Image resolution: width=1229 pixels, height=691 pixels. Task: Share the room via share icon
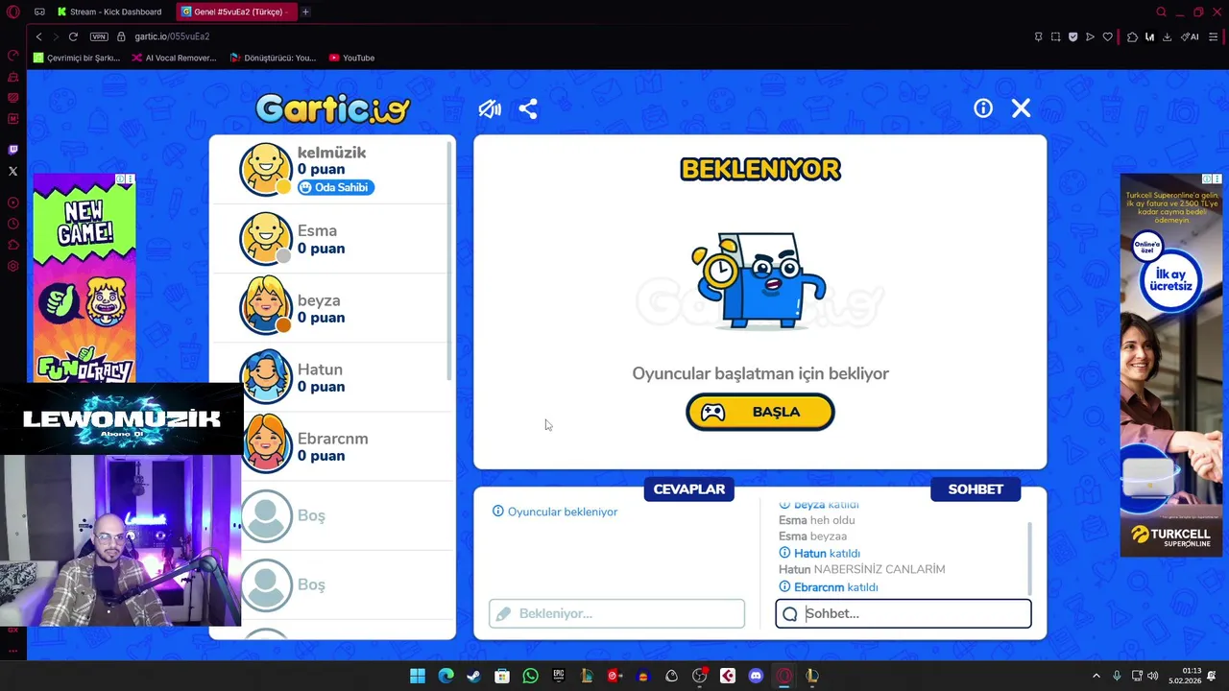click(528, 108)
